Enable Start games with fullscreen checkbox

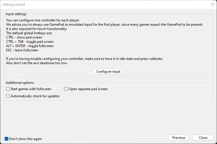click(x=8, y=89)
